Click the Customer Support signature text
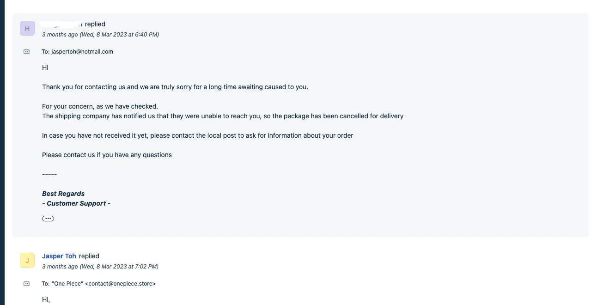The width and height of the screenshot is (591, 305). click(76, 203)
